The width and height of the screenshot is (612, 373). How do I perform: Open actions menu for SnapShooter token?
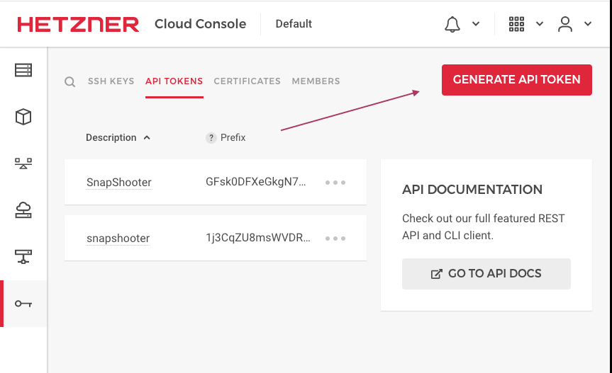[x=335, y=182]
